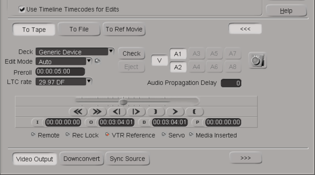The height and width of the screenshot is (175, 315).
Task: Switch to the To File tab
Action: 79,29
